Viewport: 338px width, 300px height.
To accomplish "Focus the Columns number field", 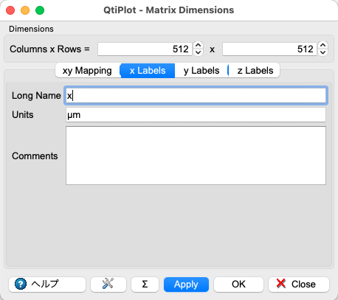I will click(145, 49).
